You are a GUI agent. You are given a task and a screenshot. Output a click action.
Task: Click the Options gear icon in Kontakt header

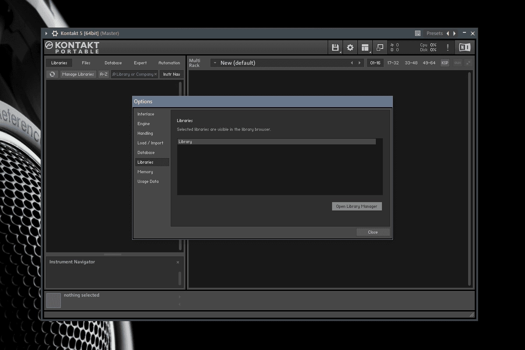[x=350, y=47]
